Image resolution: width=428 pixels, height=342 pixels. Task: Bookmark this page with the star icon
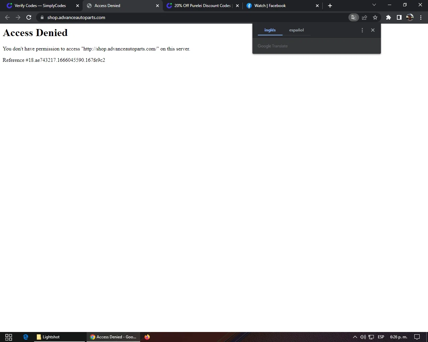(x=375, y=17)
